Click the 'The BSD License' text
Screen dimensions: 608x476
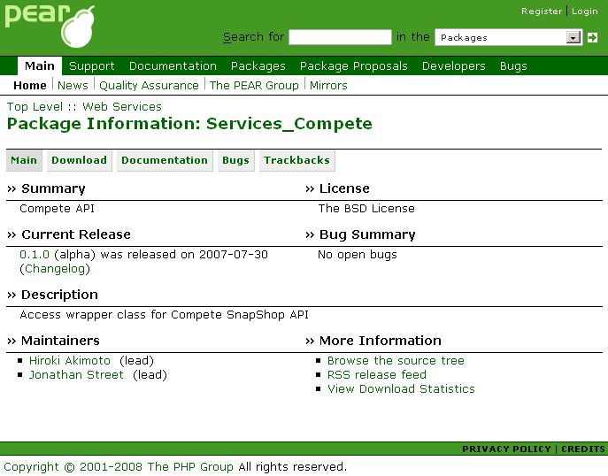tap(366, 209)
